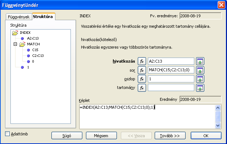Enable the Adattömb checkbox

point(8,134)
